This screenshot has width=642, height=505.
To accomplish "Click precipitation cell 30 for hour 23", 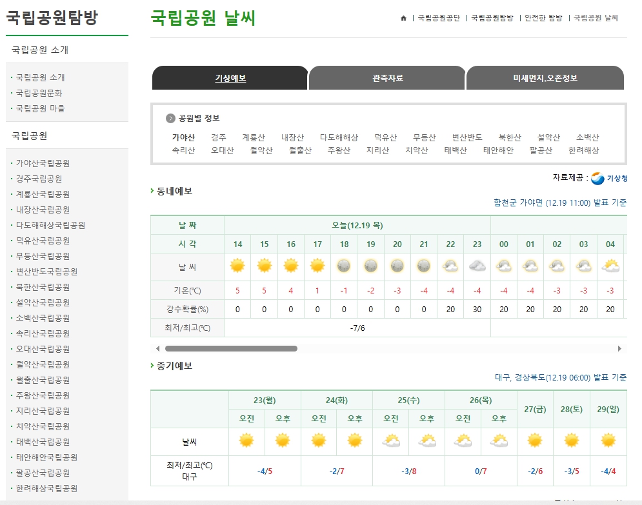I will point(477,310).
